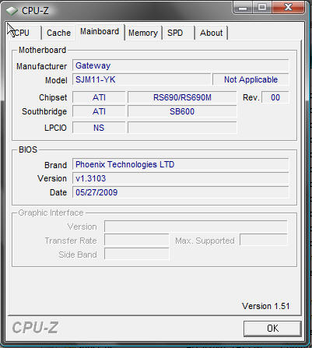
Task: Click the OK button
Action: pos(272,329)
